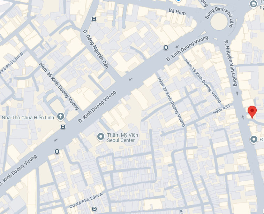Click the Hẻm 27 Kinh Dương Vương label
The width and height of the screenshot is (264, 214).
(171, 102)
